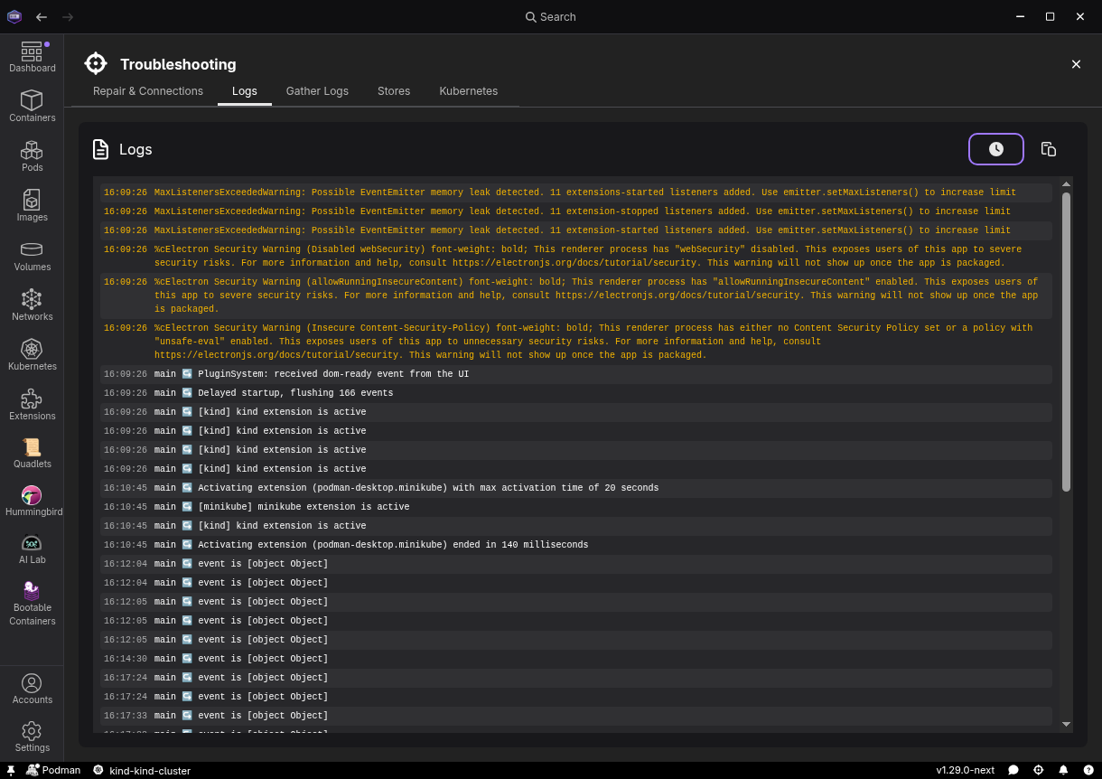Open the kind-kind-cluster context selector
This screenshot has height=779, width=1102.
143,771
